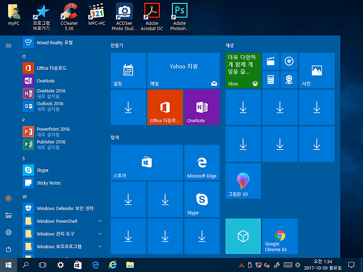Open the purple OneNote tile

click(202, 107)
